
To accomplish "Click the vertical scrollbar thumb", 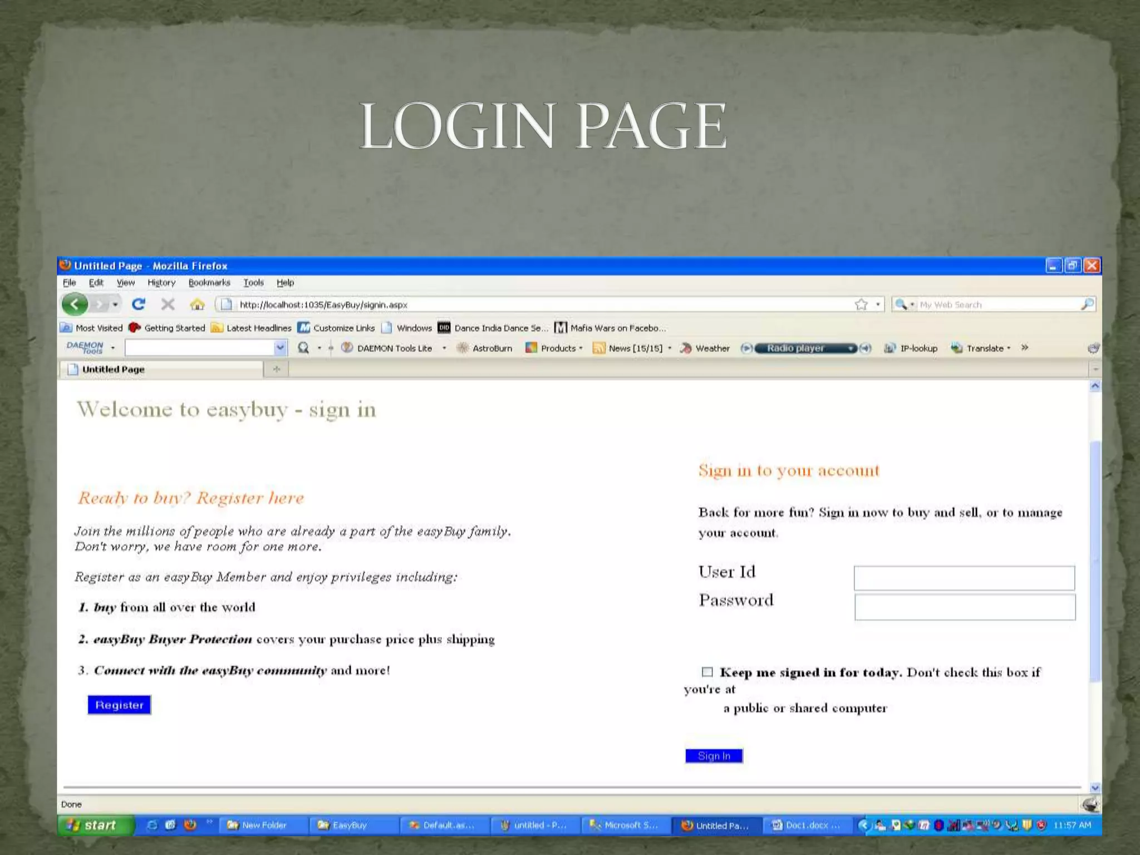I will [1095, 557].
